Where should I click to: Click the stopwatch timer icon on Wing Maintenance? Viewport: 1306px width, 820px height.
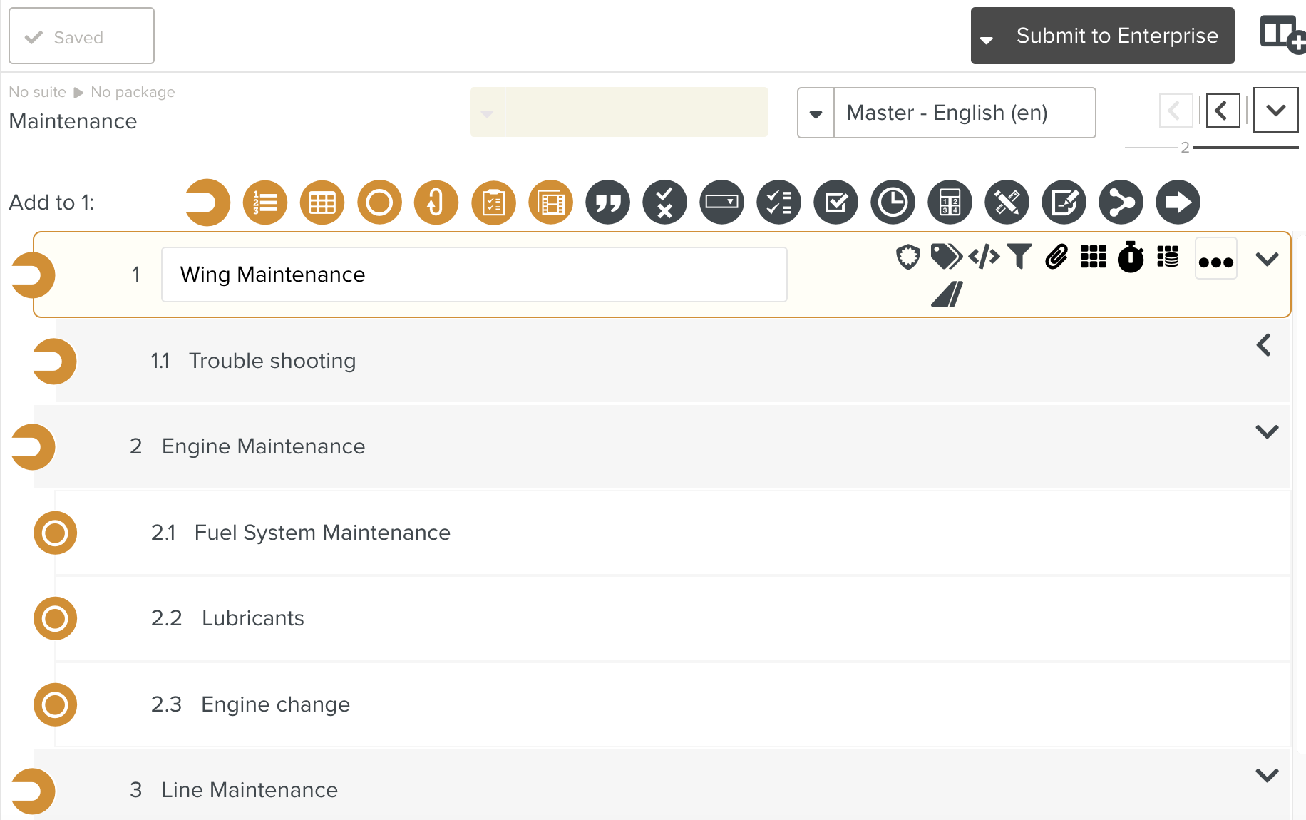tap(1130, 257)
